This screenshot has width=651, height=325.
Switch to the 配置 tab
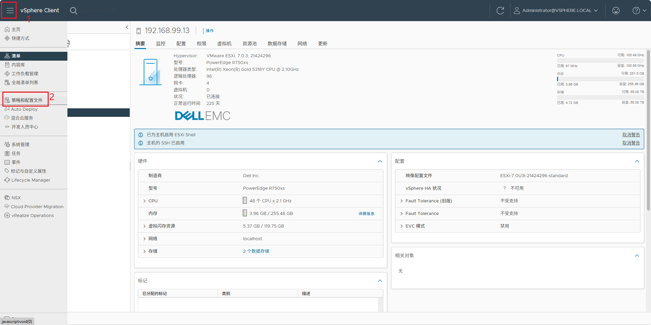click(181, 44)
